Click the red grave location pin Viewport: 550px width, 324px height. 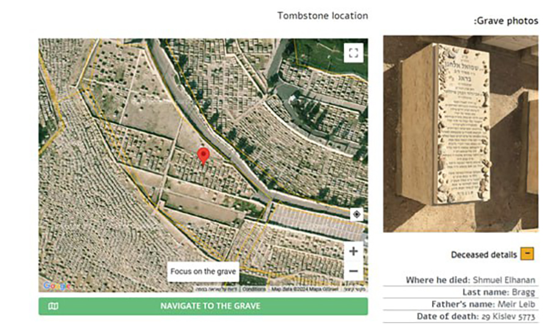click(204, 156)
